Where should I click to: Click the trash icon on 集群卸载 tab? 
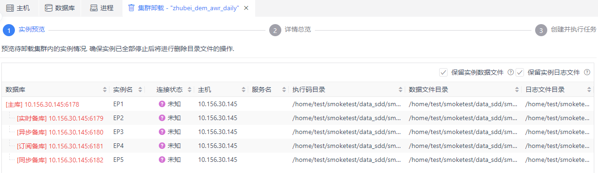pos(131,8)
